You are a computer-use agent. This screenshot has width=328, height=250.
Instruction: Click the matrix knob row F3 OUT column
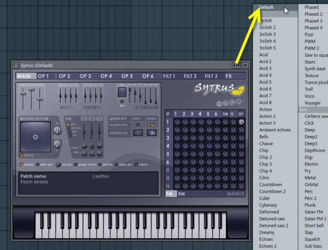(241, 186)
